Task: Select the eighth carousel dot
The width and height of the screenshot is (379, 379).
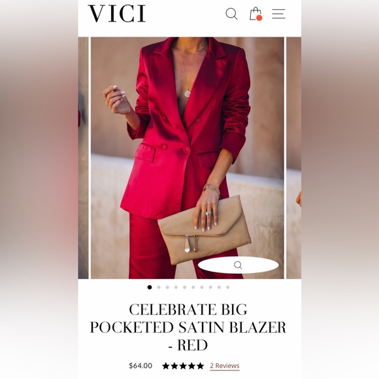Action: tap(210, 287)
